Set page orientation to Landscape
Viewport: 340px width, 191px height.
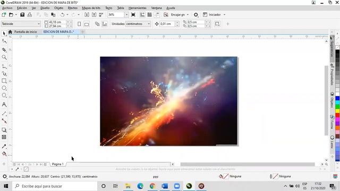click(87, 24)
